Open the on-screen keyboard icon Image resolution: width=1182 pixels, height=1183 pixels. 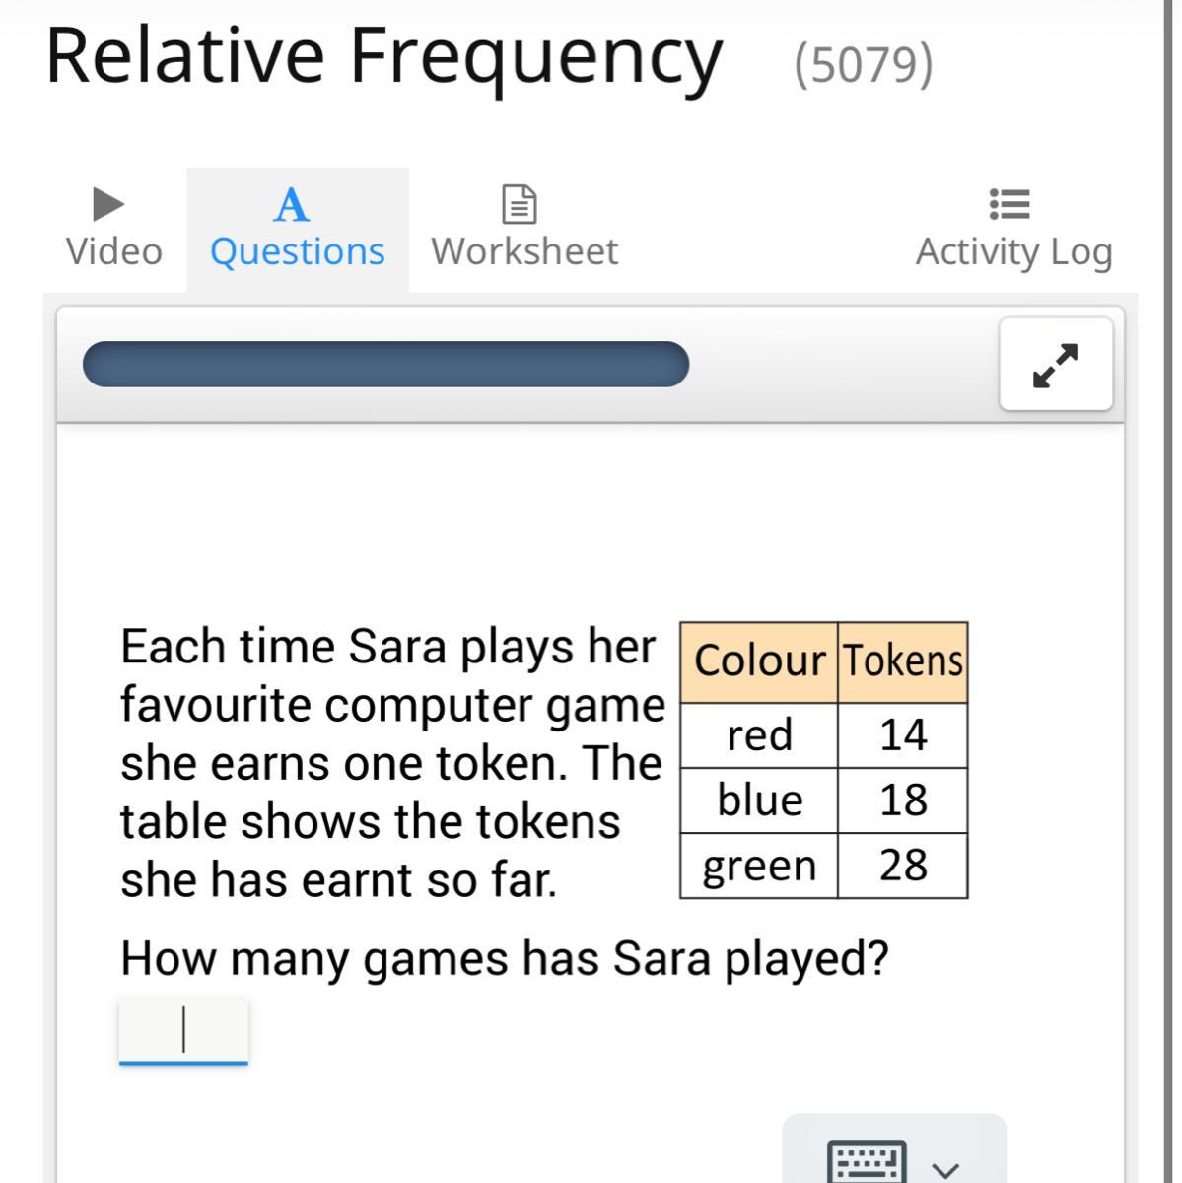point(867,1160)
